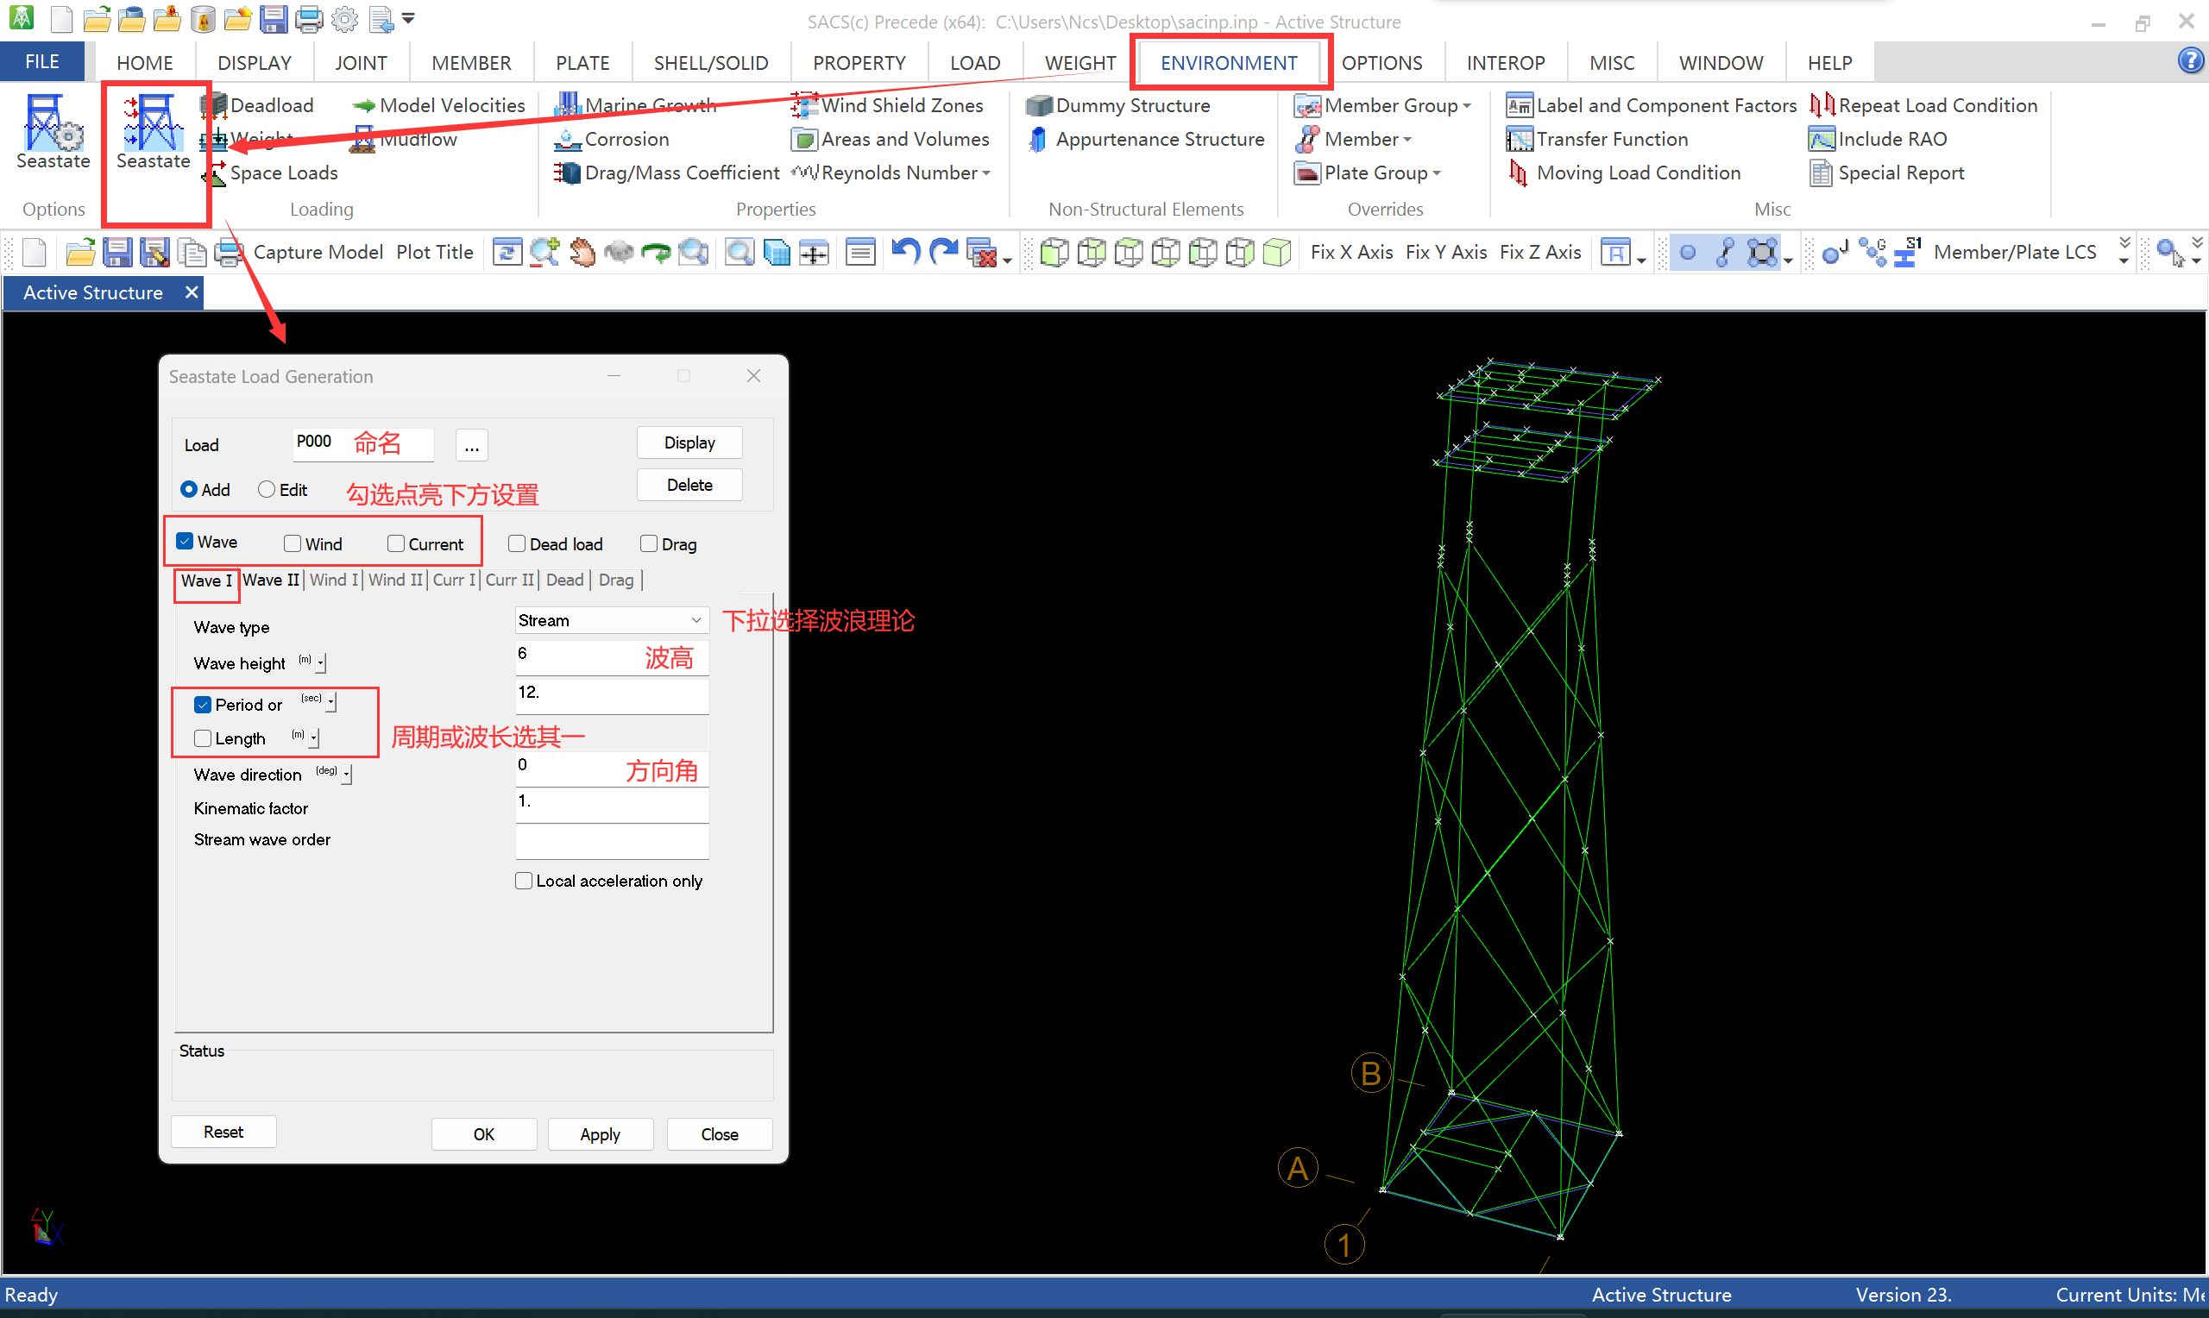The height and width of the screenshot is (1318, 2209).
Task: Switch to the OPTIONS ribbon tab
Action: coord(1381,63)
